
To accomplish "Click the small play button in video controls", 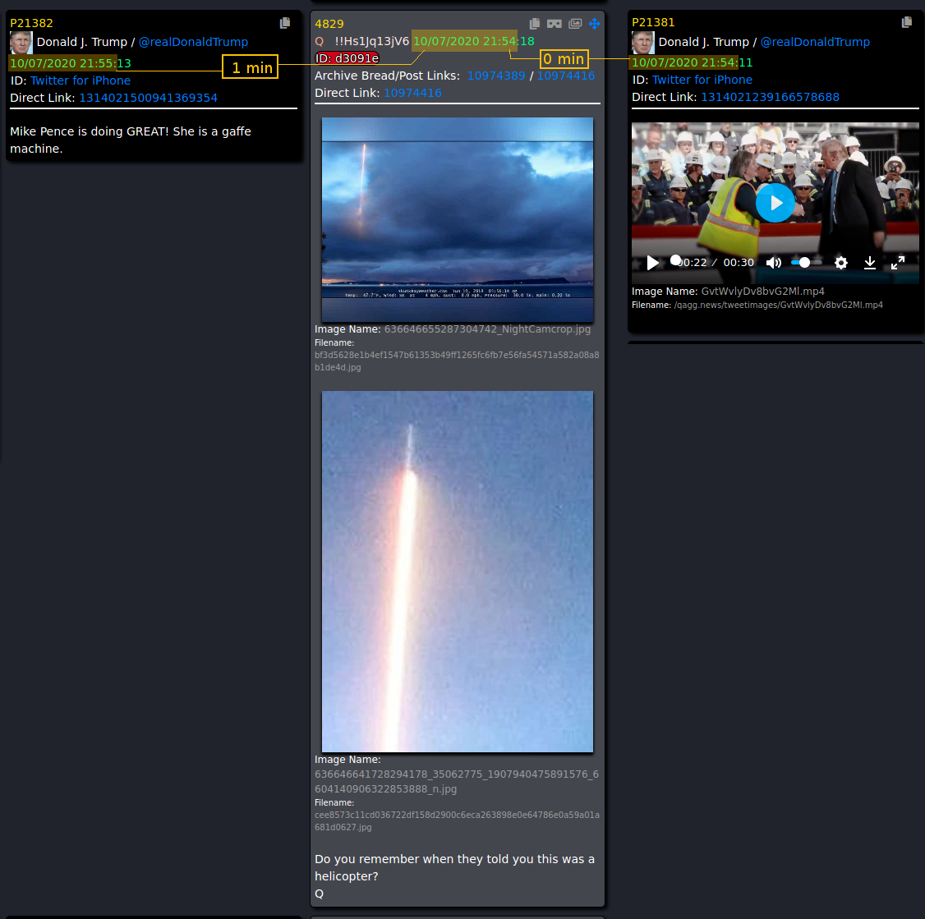I will 652,263.
